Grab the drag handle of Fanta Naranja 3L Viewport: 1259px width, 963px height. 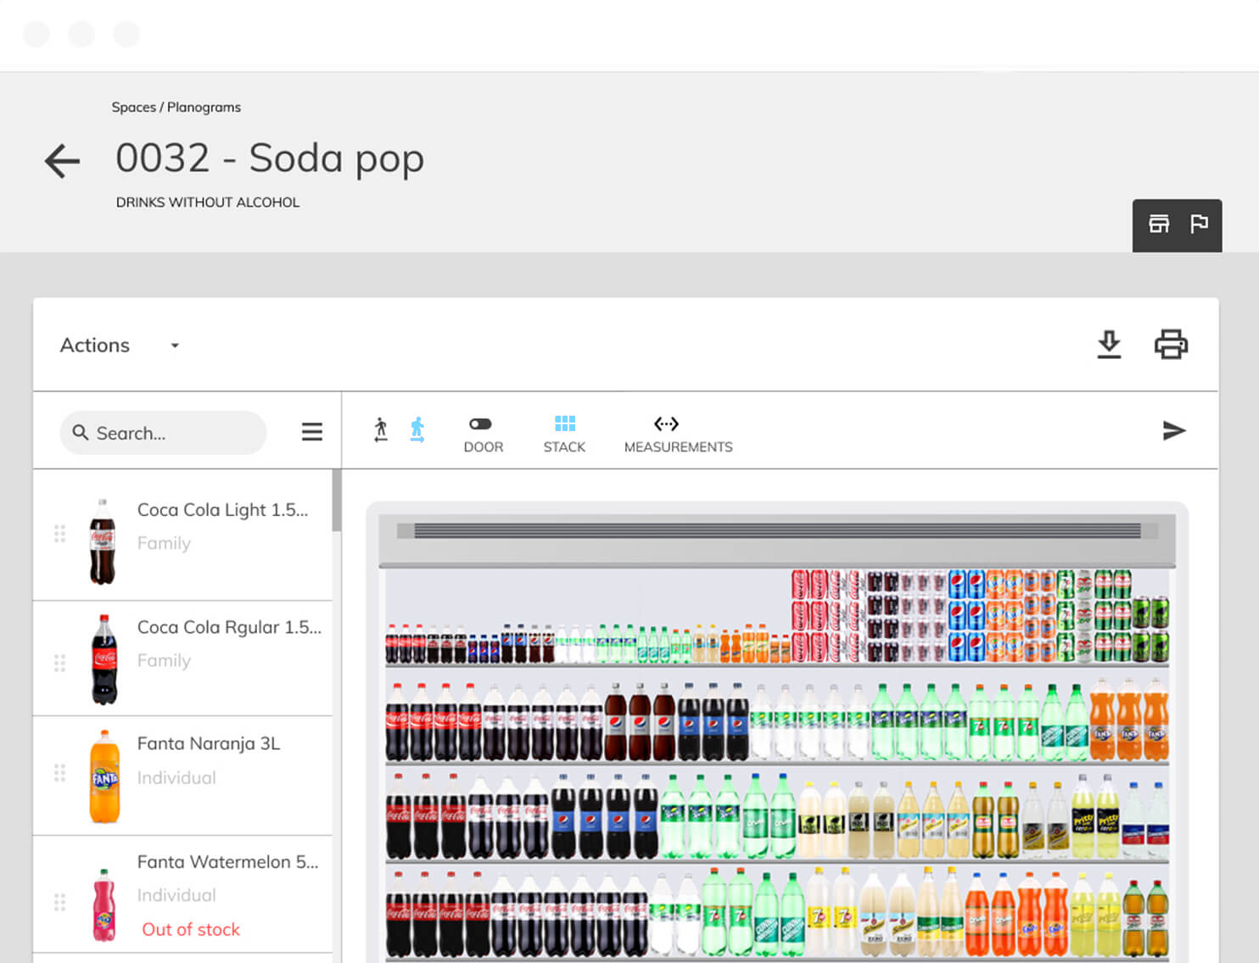pos(59,773)
